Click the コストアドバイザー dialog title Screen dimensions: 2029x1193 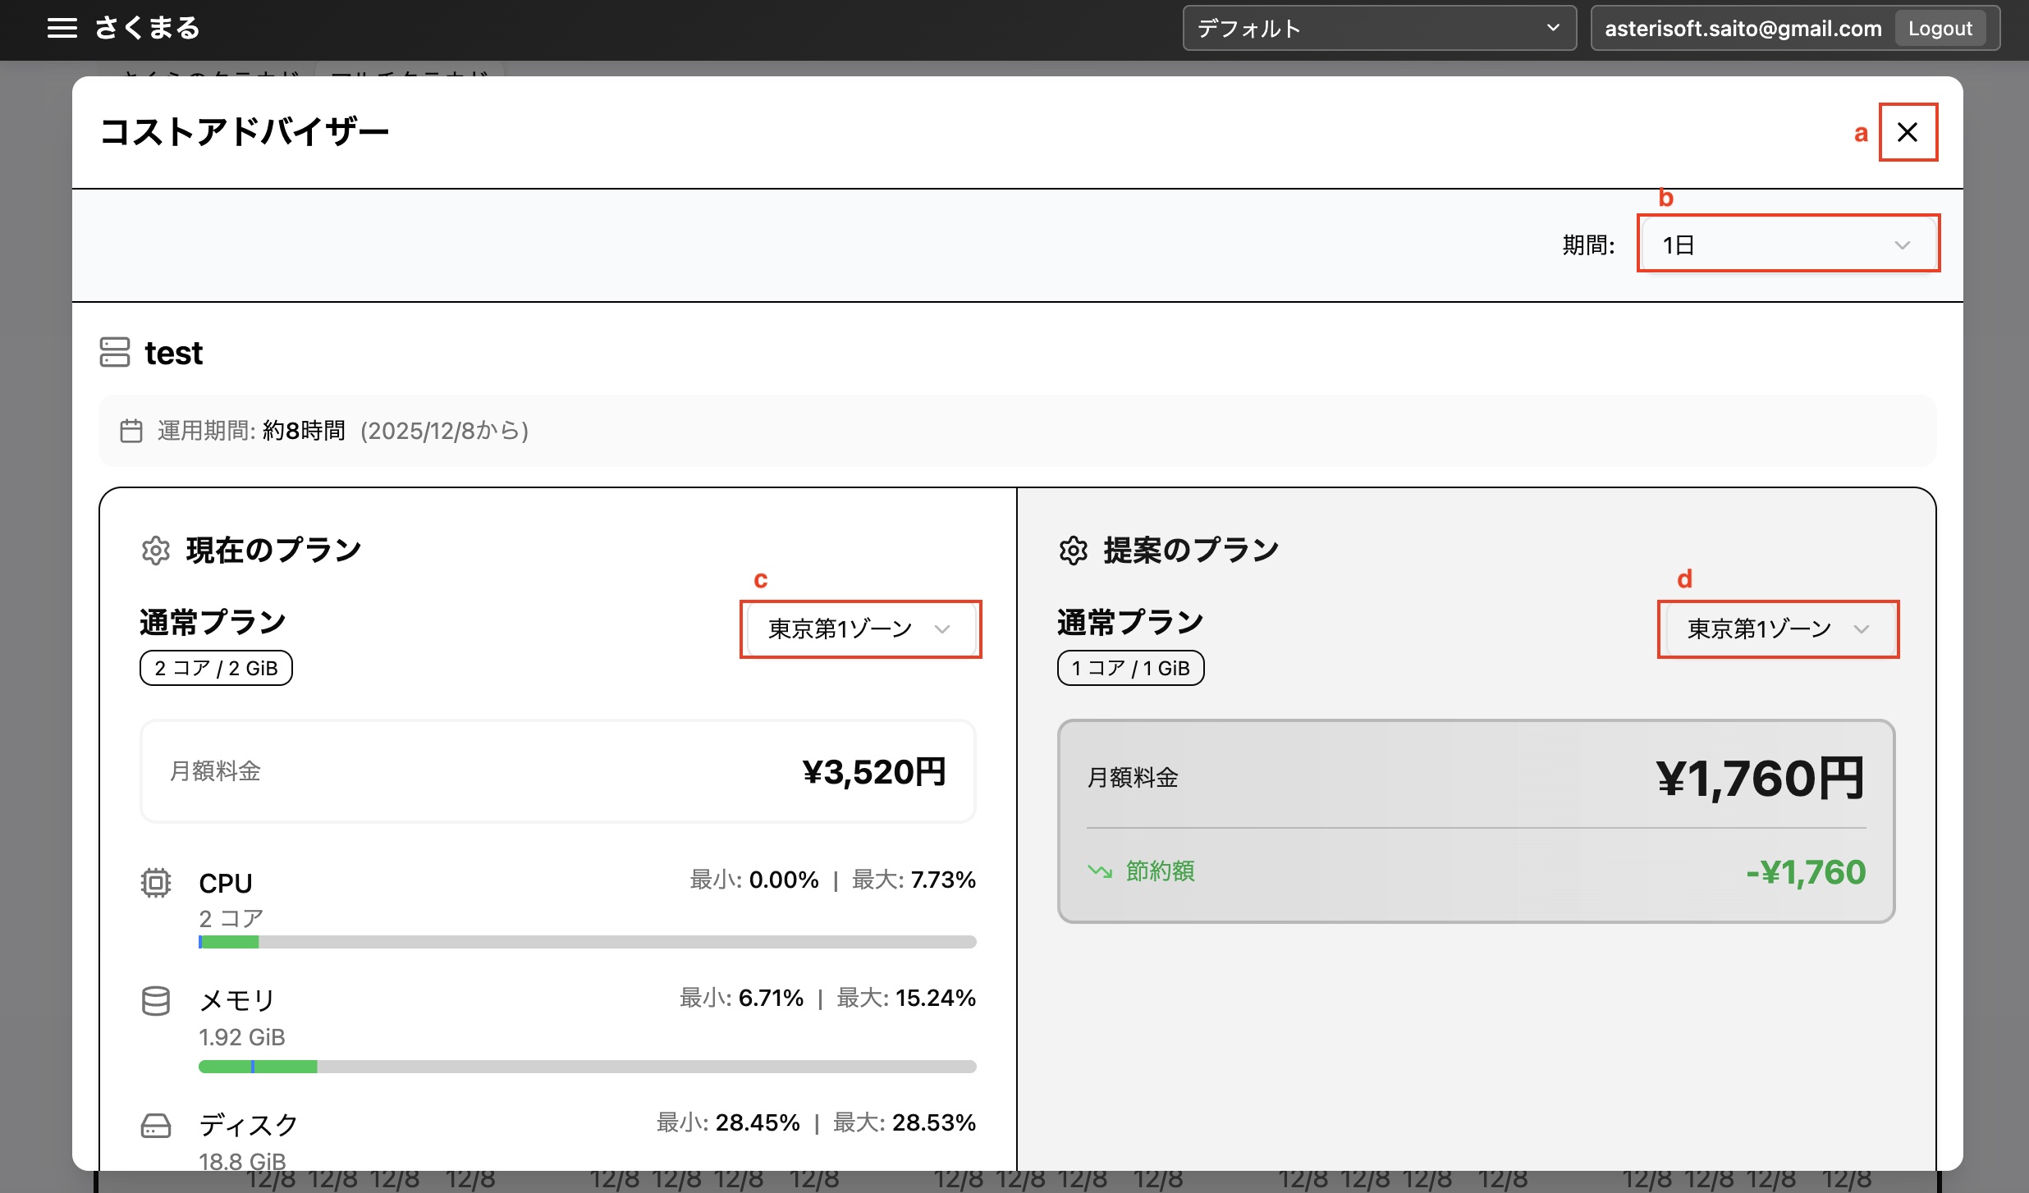(245, 132)
